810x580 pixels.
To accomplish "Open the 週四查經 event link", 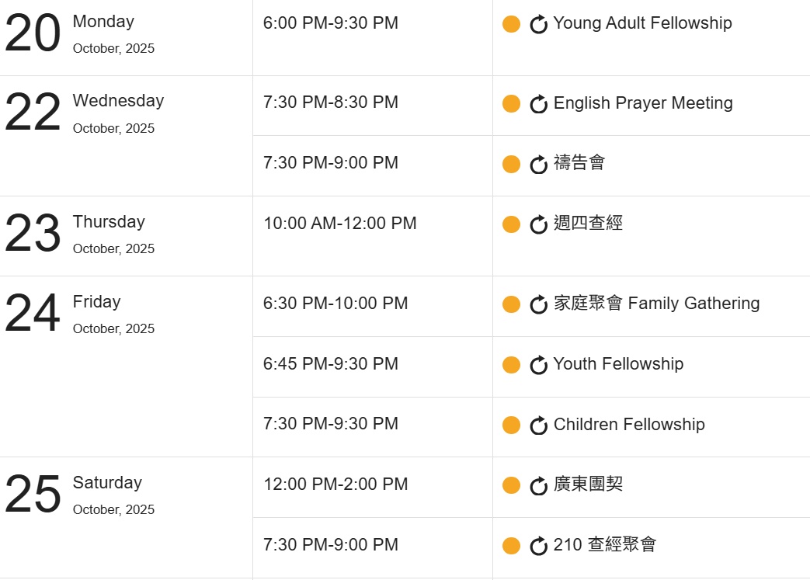I will click(588, 224).
